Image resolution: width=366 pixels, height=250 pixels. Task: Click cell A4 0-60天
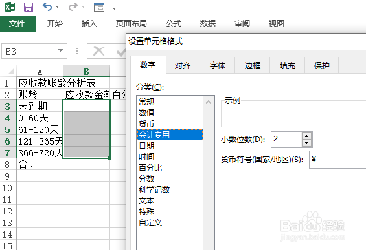40,118
